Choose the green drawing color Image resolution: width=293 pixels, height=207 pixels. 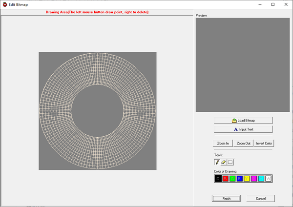point(232,179)
